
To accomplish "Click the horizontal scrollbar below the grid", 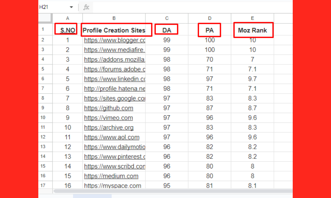I will (173, 191).
